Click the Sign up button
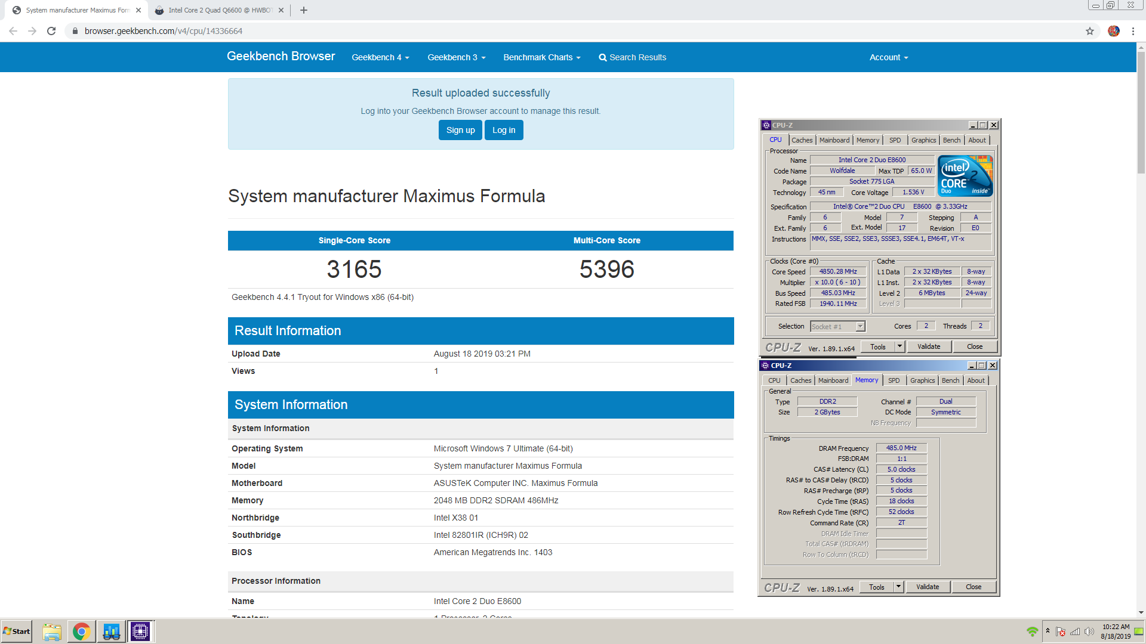Image resolution: width=1146 pixels, height=644 pixels. [460, 130]
